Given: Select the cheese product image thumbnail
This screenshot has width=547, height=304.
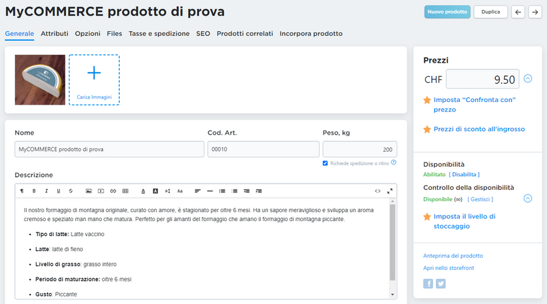Looking at the screenshot, I should pyautogui.click(x=40, y=80).
